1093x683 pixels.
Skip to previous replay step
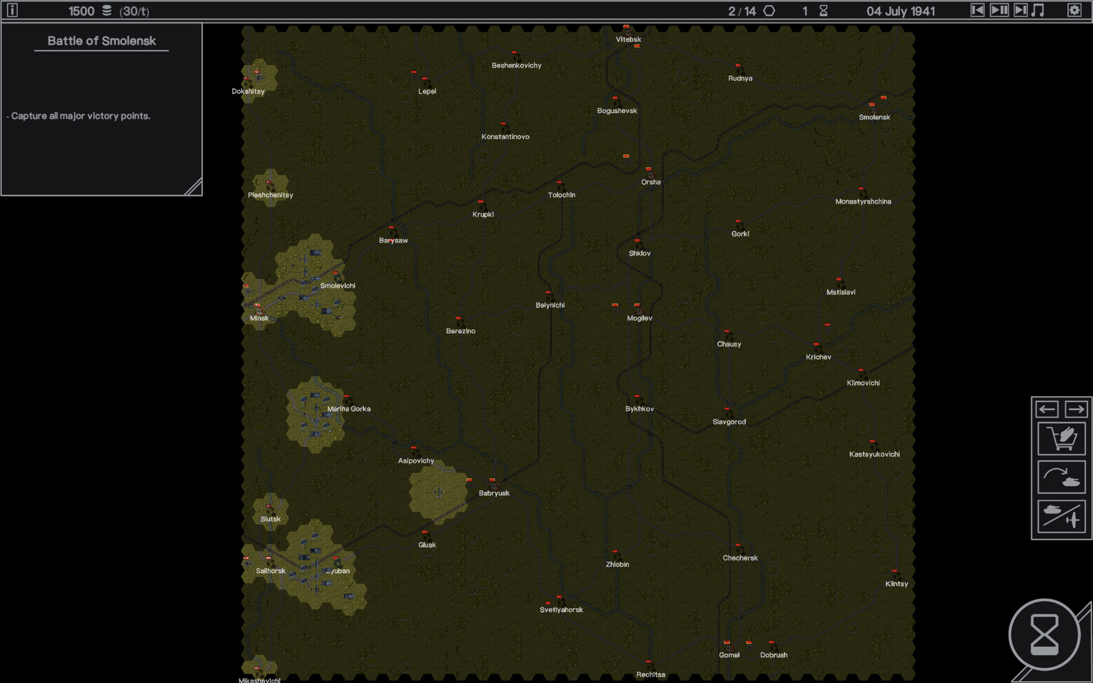[977, 10]
